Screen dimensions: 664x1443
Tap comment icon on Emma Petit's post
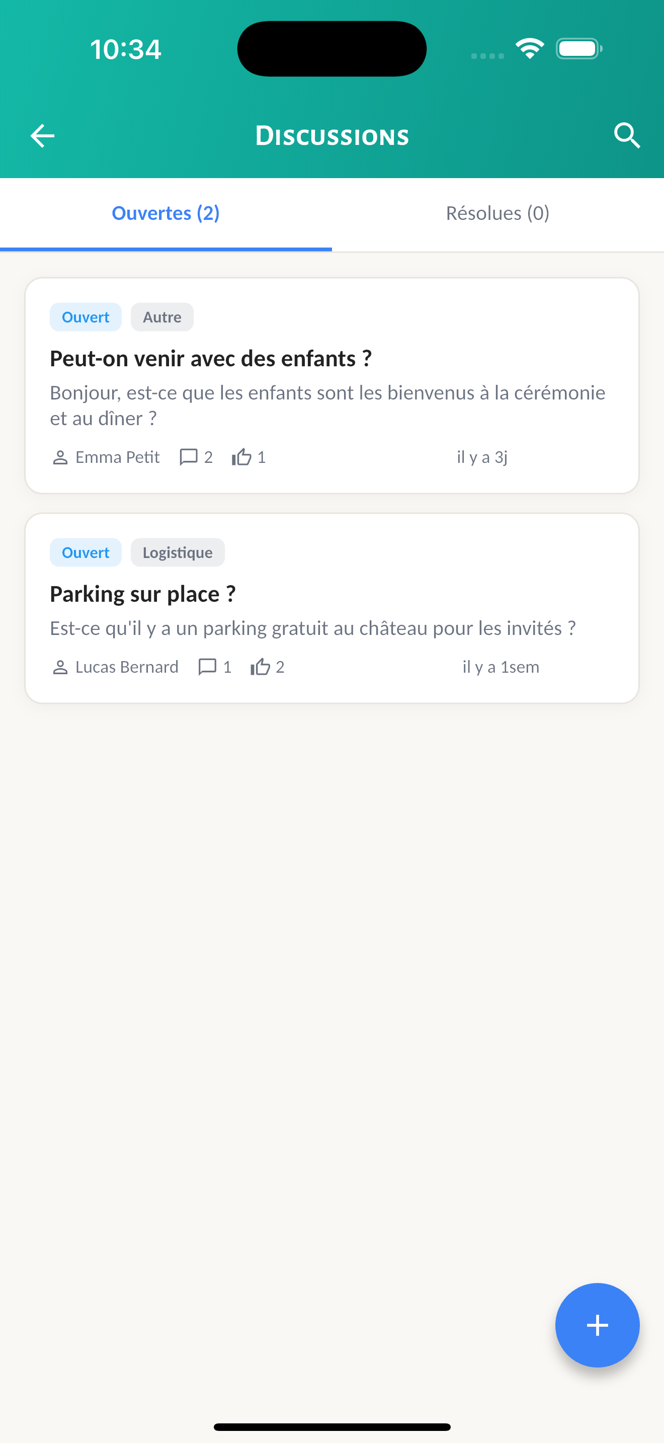click(x=188, y=457)
